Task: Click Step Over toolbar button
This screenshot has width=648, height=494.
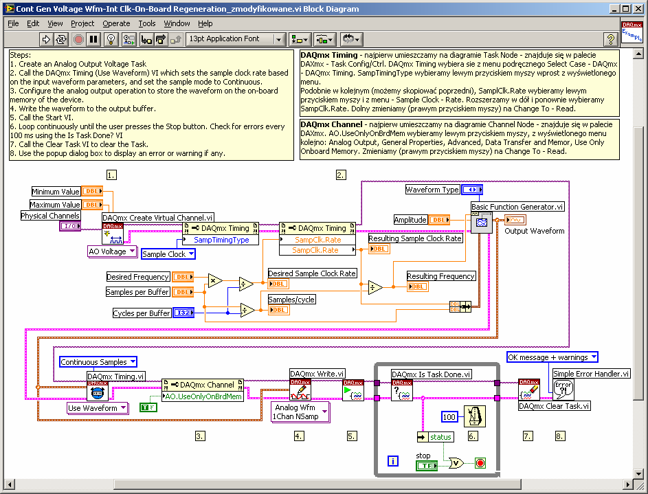Action: click(161, 40)
